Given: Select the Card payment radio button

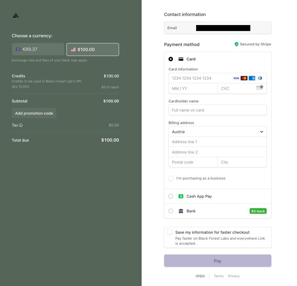Looking at the screenshot, I should coord(171,59).
